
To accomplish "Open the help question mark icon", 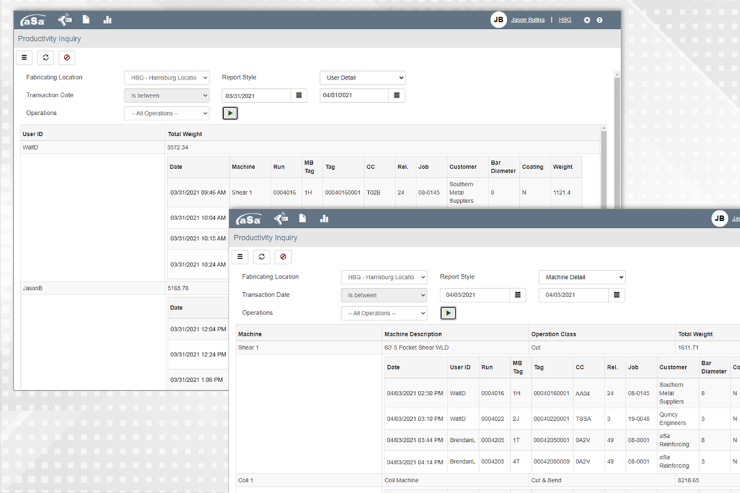I will (599, 20).
